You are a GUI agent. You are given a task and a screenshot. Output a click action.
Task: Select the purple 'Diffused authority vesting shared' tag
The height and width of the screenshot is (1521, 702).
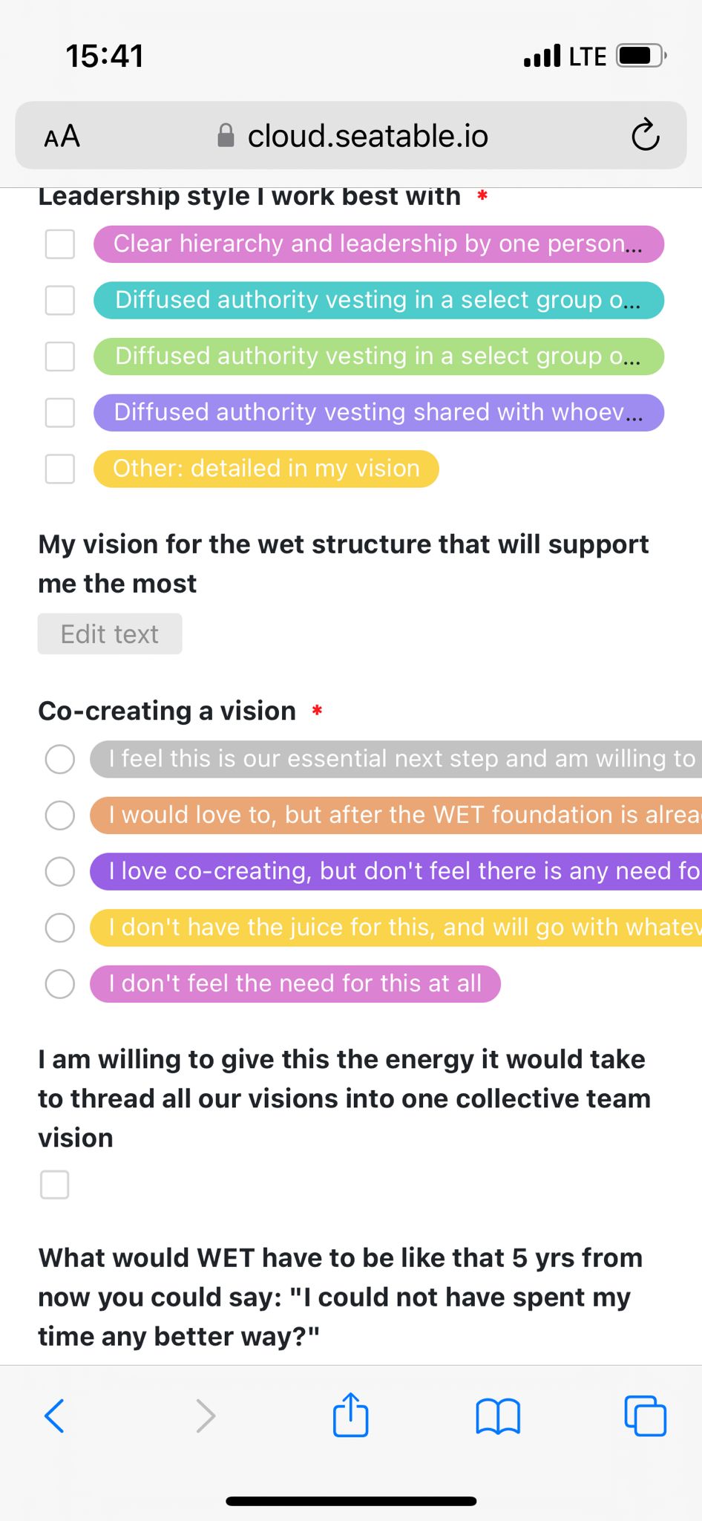tap(378, 412)
